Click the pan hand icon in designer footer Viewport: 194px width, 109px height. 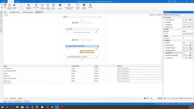tap(145, 98)
